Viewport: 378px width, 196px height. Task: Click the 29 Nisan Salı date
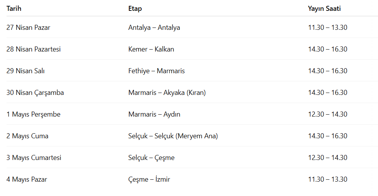click(x=28, y=71)
